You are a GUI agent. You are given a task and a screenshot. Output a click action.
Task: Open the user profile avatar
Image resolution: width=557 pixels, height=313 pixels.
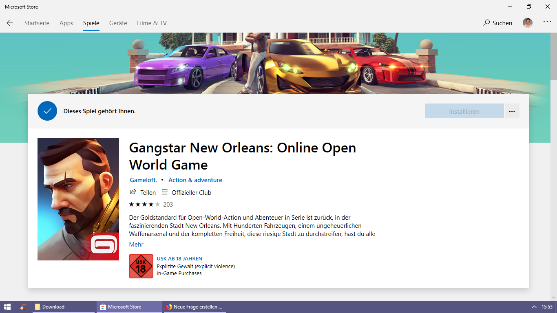tap(528, 23)
